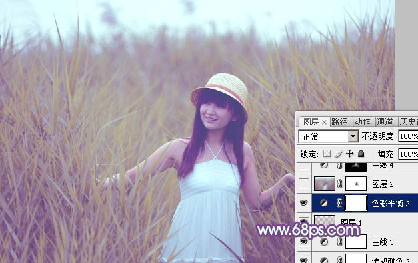Click the 填充 label
This screenshot has height=263, width=418.
tap(387, 154)
